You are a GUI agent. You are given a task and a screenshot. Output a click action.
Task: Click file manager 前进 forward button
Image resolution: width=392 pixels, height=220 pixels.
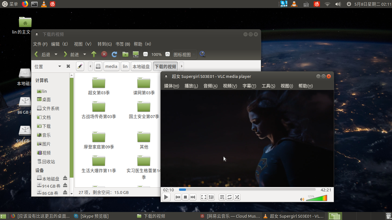click(x=71, y=54)
